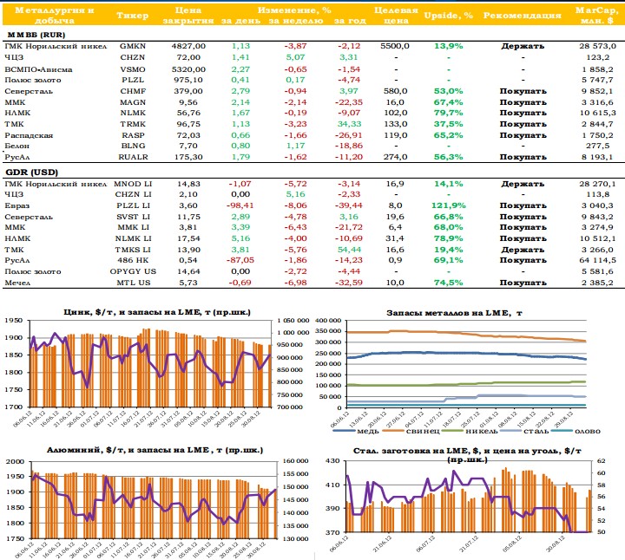Select the NLMK LI ticker
The height and width of the screenshot is (560, 625).
point(133,238)
